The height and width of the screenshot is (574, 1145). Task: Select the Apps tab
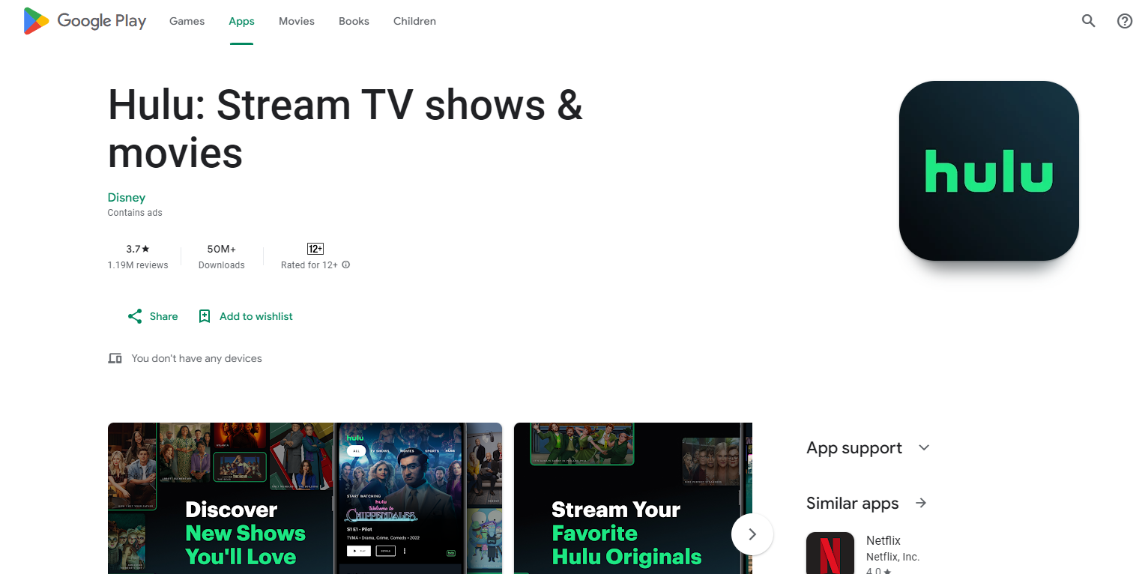(x=241, y=21)
